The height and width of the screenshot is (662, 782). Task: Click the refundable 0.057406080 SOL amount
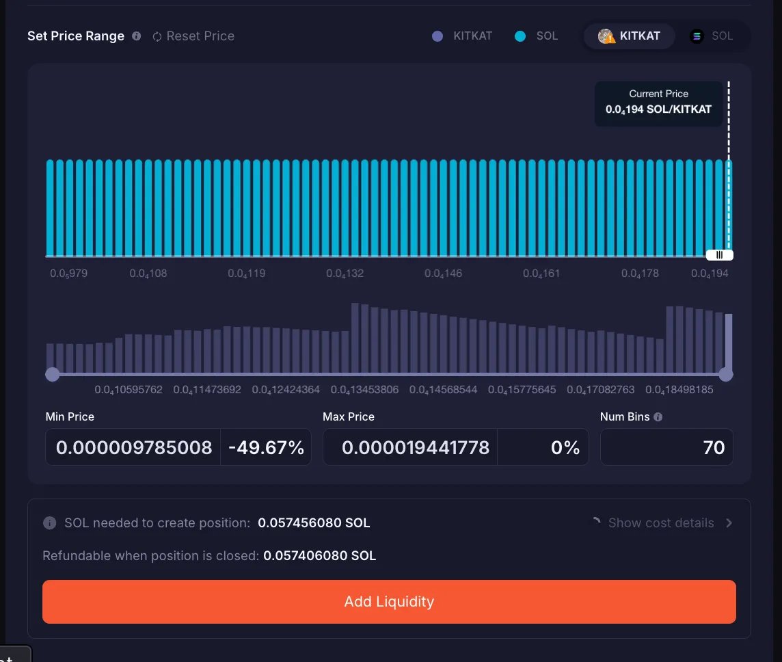coord(319,555)
